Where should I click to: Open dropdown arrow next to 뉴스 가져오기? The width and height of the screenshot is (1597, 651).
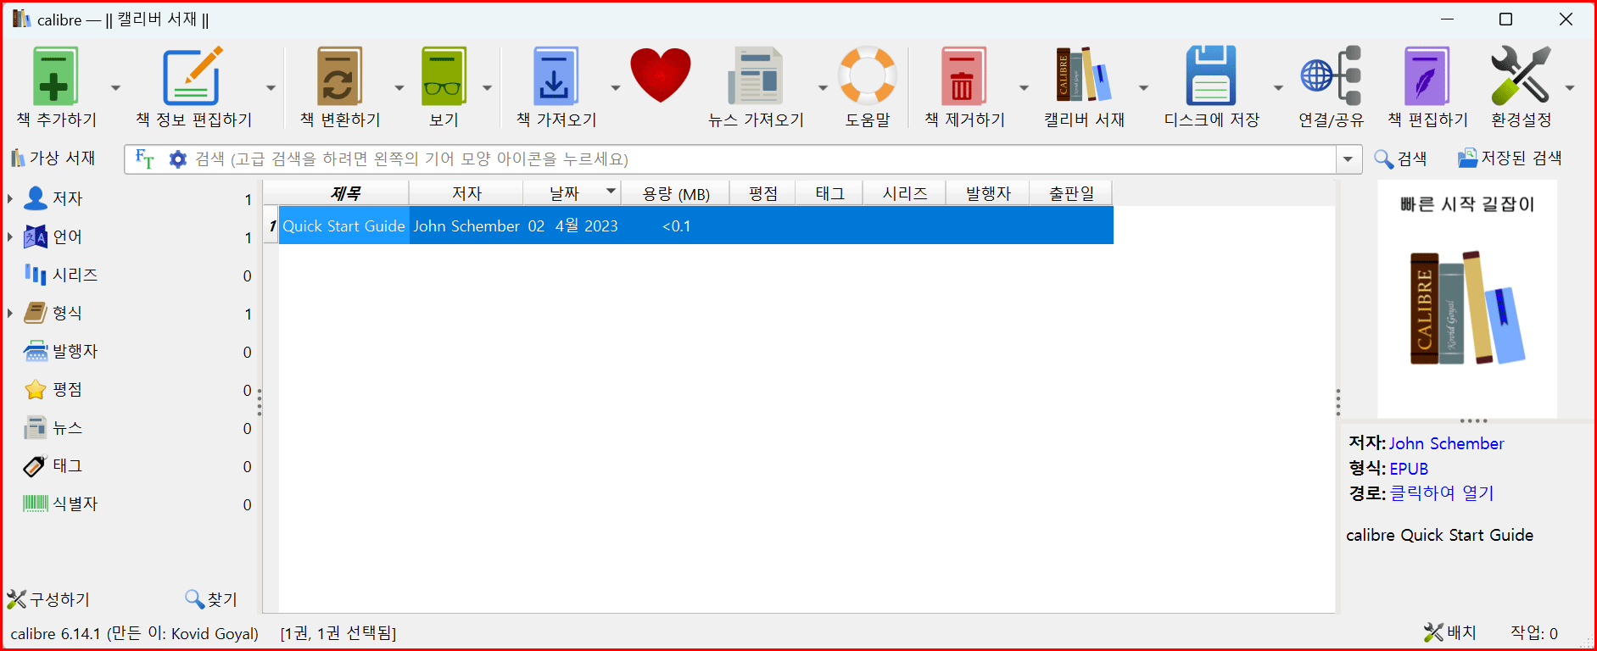click(x=822, y=87)
